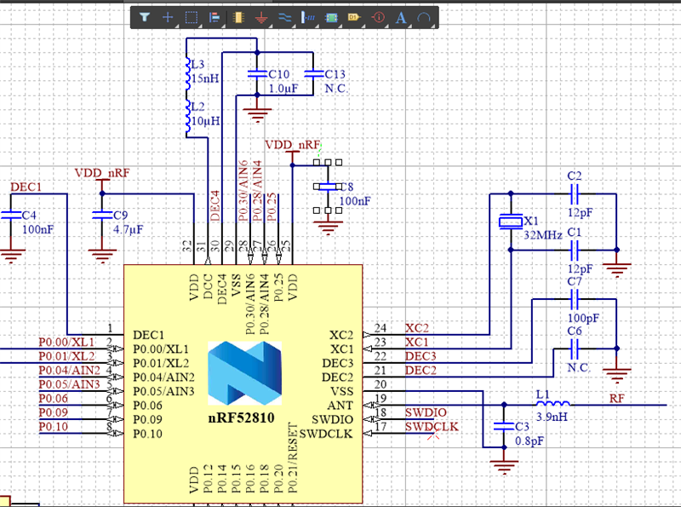Select capacitor C3 symbol
Screen dimensions: 681x507
tap(504, 426)
